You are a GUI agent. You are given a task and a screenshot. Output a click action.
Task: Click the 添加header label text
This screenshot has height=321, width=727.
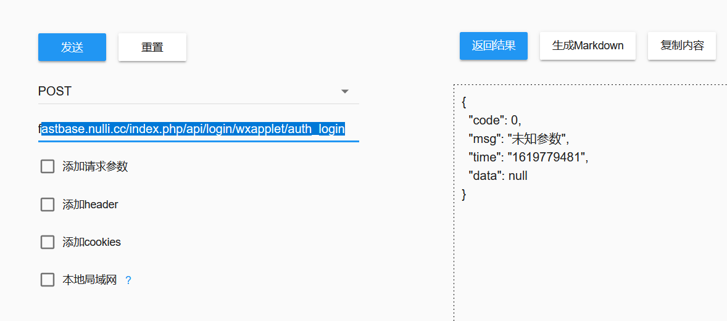90,205
